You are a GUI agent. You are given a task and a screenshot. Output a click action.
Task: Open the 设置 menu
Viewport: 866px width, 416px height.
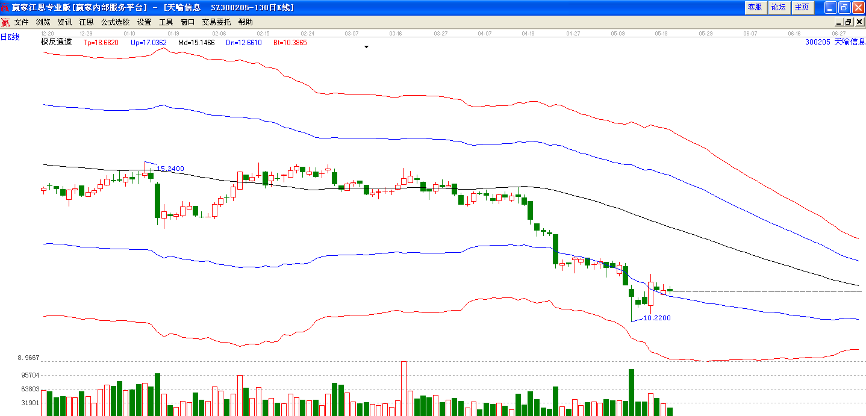point(145,22)
